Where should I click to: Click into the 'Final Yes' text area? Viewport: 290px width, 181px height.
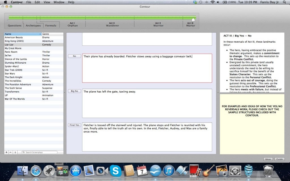click(x=147, y=137)
